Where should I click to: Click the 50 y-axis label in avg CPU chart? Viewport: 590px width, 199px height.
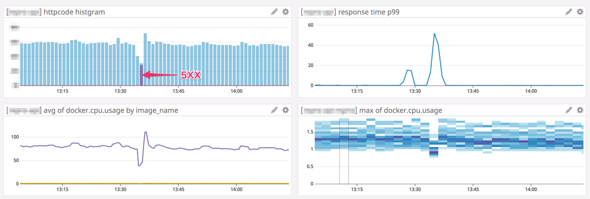(x=16, y=160)
